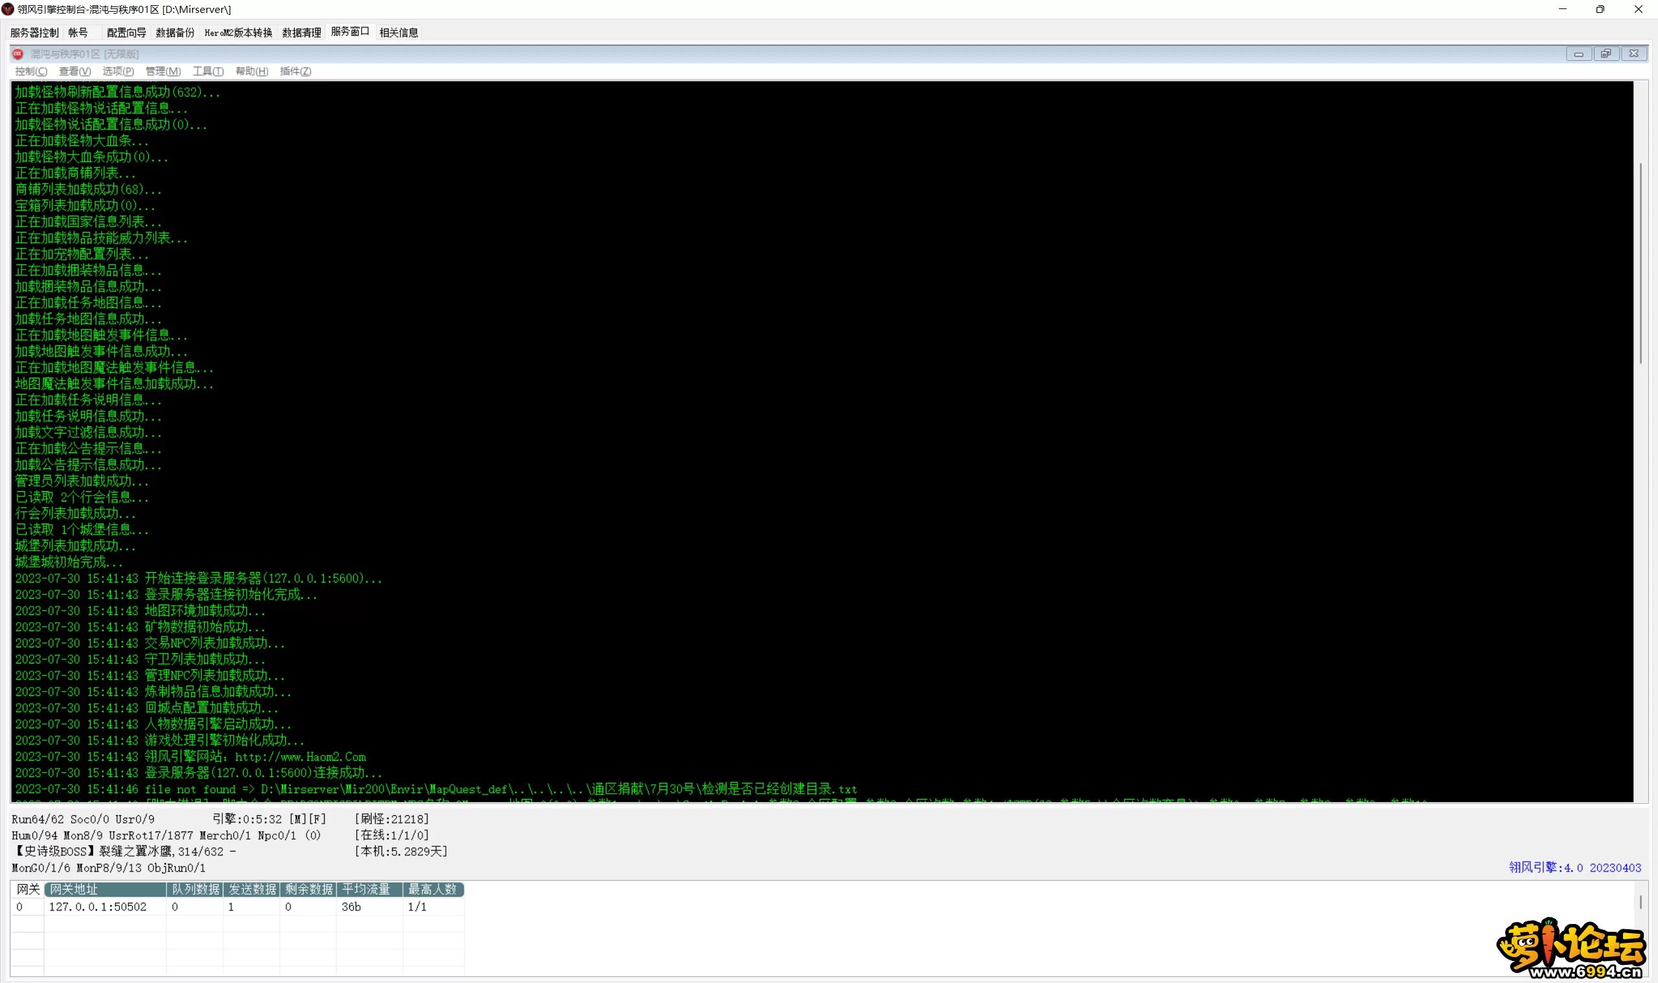Click log line 商铺列表加载成功(68)
1658x983 pixels.
(88, 189)
